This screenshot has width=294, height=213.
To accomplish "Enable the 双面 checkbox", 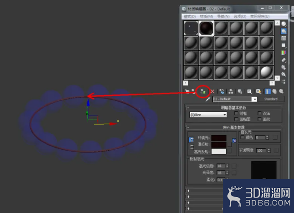I will (x=260, y=113).
